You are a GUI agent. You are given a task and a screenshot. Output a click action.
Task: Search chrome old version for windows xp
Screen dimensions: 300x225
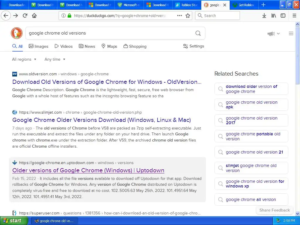pos(251,184)
